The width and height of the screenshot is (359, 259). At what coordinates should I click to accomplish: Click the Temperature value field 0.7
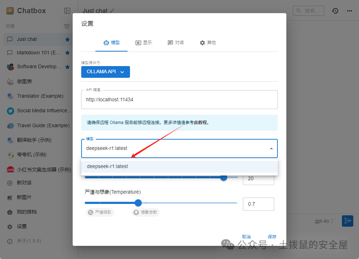click(x=259, y=204)
